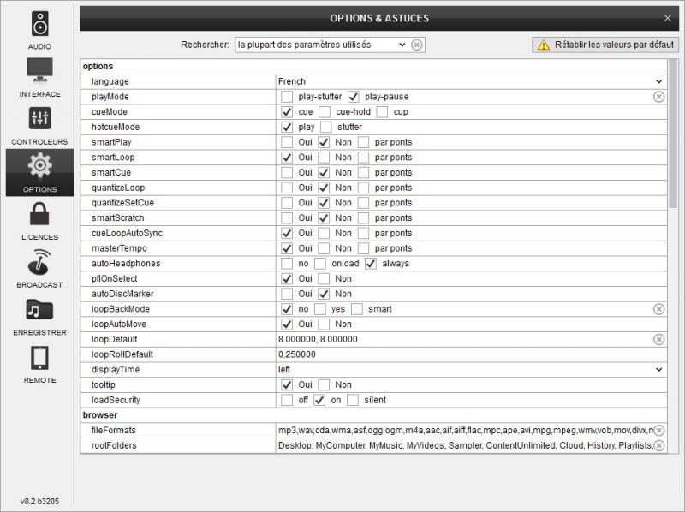Open the Interface monitor icon
The width and height of the screenshot is (685, 512).
[39, 70]
